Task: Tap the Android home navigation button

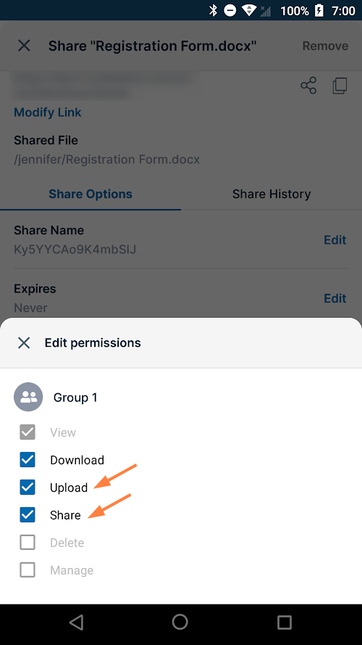Action: [x=180, y=622]
